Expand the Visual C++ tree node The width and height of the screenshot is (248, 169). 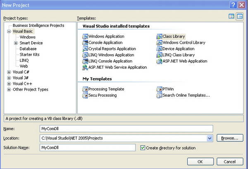[9, 84]
